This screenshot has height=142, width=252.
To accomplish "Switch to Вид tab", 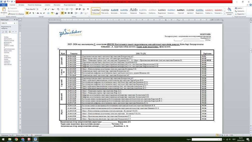I will click(81, 5).
